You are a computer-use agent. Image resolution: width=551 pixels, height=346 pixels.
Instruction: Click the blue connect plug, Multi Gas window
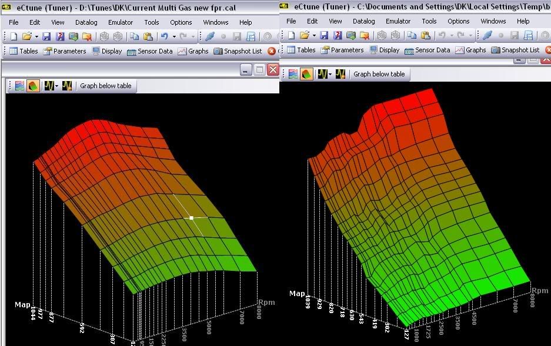(x=210, y=36)
